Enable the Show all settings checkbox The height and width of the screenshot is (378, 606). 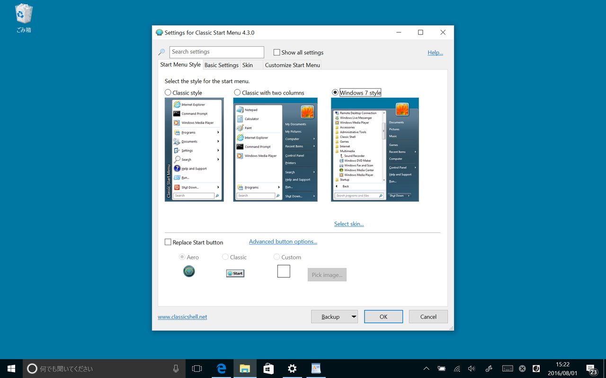coord(276,52)
